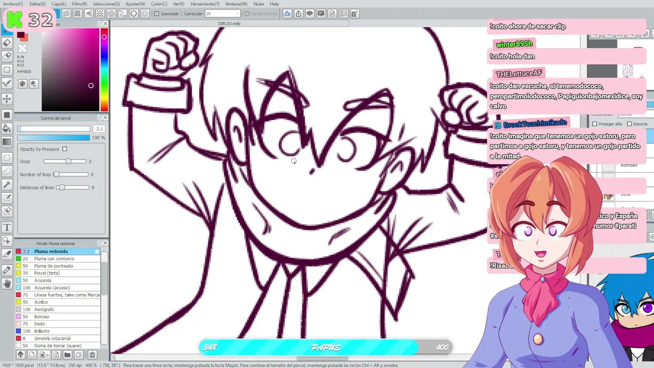The height and width of the screenshot is (368, 654).
Task: Open the brush folder icon
Action: (x=67, y=354)
